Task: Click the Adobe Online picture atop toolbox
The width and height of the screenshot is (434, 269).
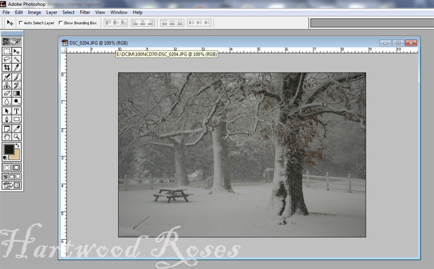Action: (x=12, y=41)
